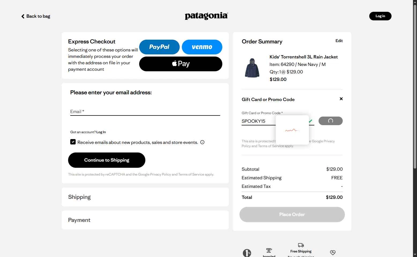417x257 pixels.
Task: Click the rain jacket product thumbnail
Action: pos(252,68)
